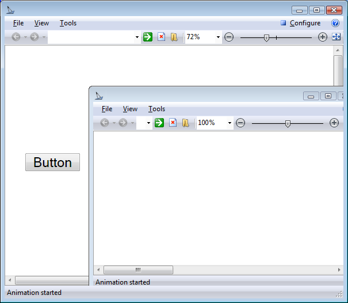348x303 pixels.
Task: Click the outer window's zoom slider thumb
Action: 266,38
